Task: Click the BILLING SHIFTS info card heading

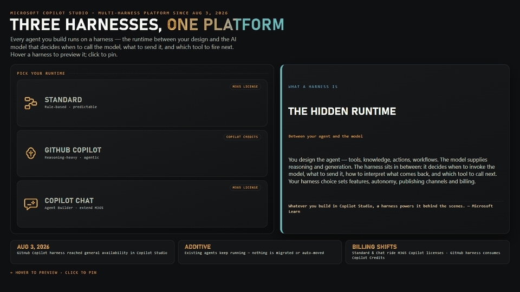Action: click(374, 247)
